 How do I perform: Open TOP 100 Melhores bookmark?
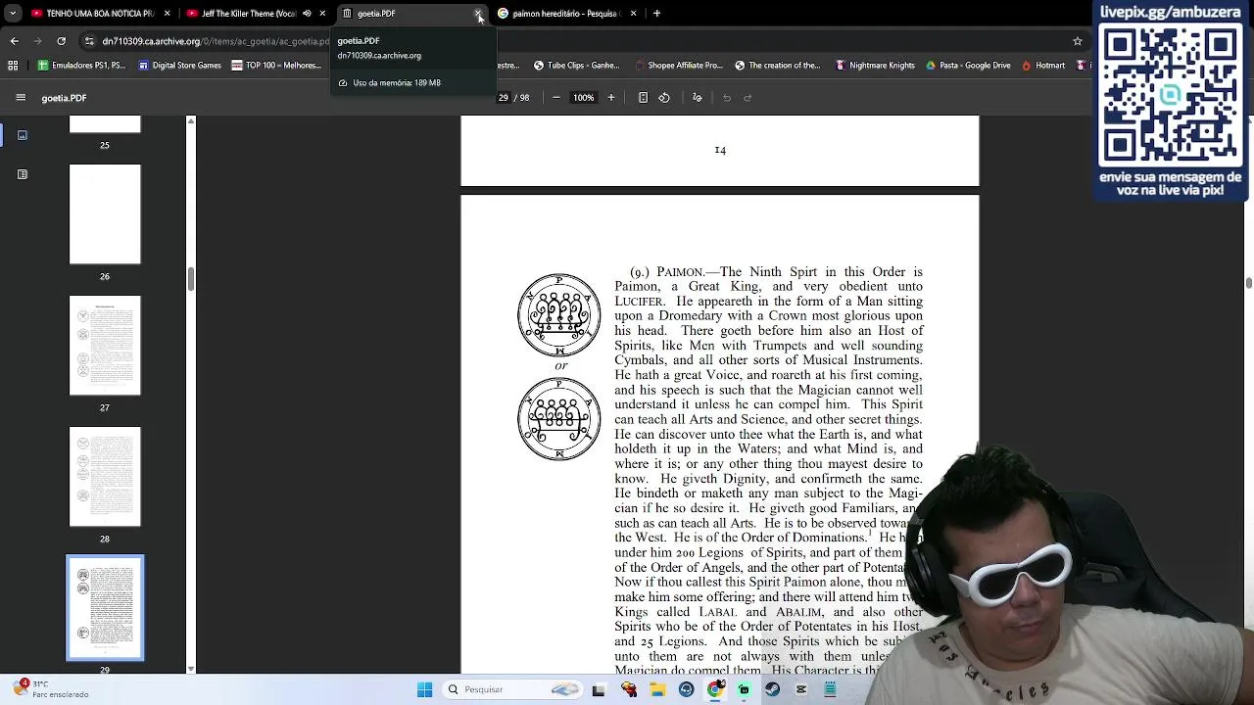[x=276, y=66]
